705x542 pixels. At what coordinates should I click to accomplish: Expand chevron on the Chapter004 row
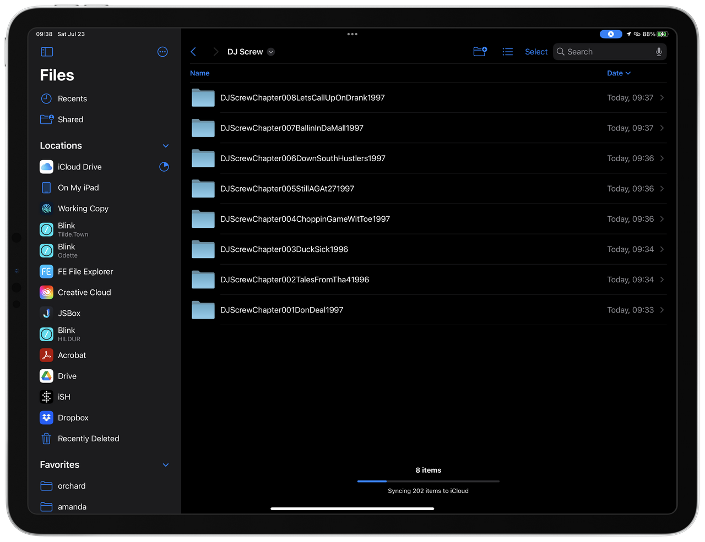[x=662, y=219]
